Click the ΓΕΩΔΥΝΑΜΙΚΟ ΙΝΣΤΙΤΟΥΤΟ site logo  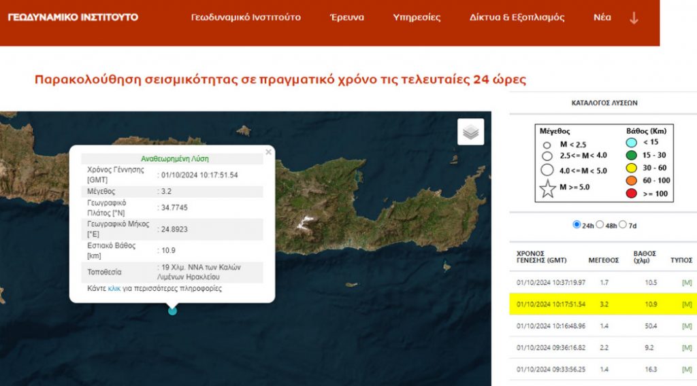point(73,17)
